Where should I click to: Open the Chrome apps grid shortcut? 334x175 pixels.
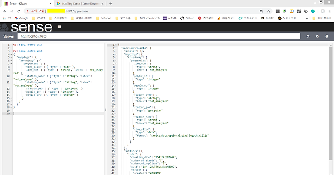[x=5, y=18]
